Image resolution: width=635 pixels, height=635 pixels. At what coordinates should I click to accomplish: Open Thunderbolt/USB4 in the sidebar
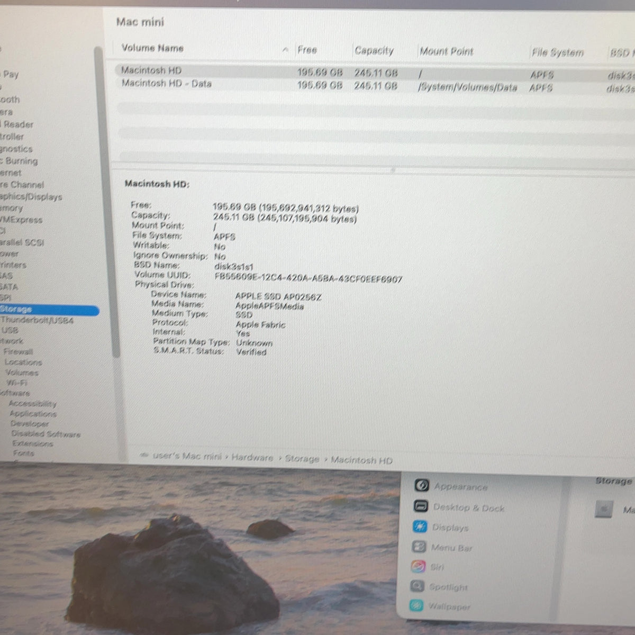coord(37,321)
